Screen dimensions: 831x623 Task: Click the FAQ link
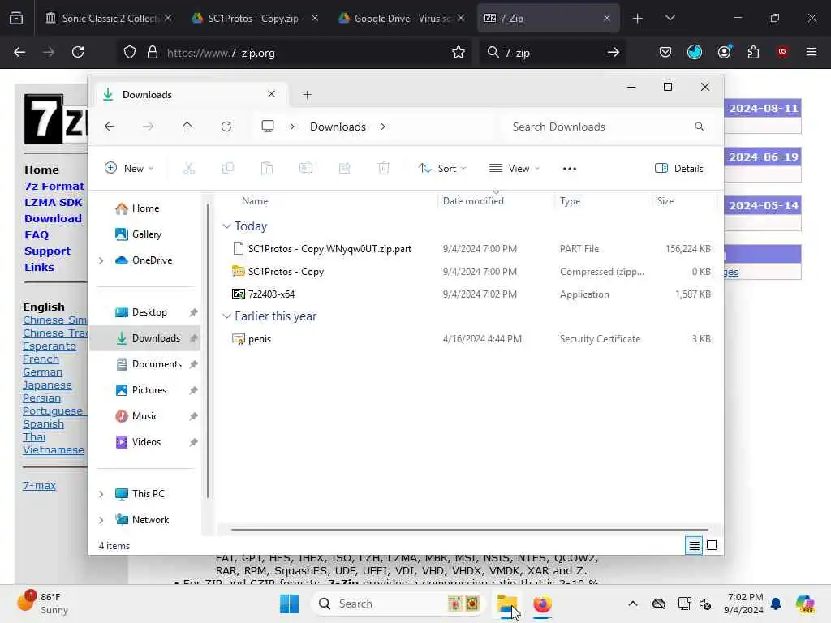tap(36, 234)
